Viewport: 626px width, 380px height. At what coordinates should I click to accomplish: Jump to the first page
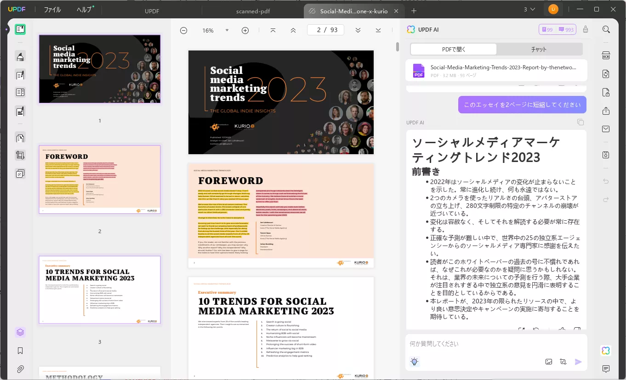tap(273, 30)
